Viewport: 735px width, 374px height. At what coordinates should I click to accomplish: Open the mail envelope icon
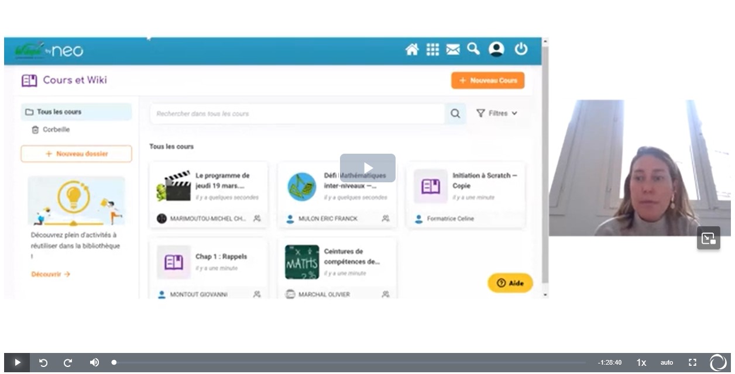pos(453,50)
